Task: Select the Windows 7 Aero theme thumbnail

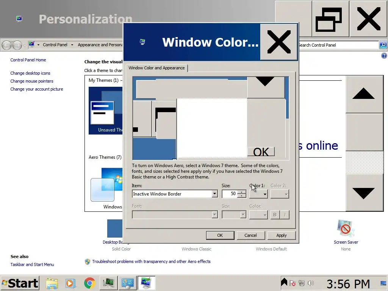Action: point(106,189)
